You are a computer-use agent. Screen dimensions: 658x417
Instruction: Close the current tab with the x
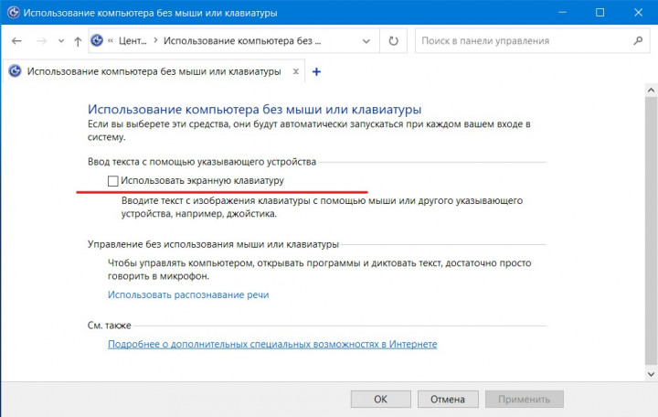pyautogui.click(x=296, y=71)
